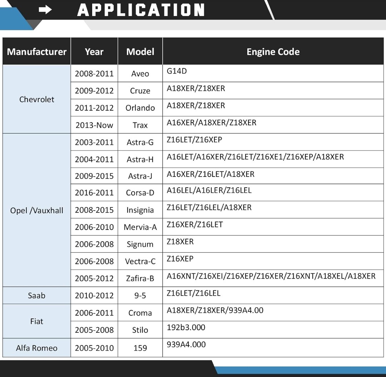Click the Model column header
This screenshot has height=377, width=386.
tap(140, 52)
